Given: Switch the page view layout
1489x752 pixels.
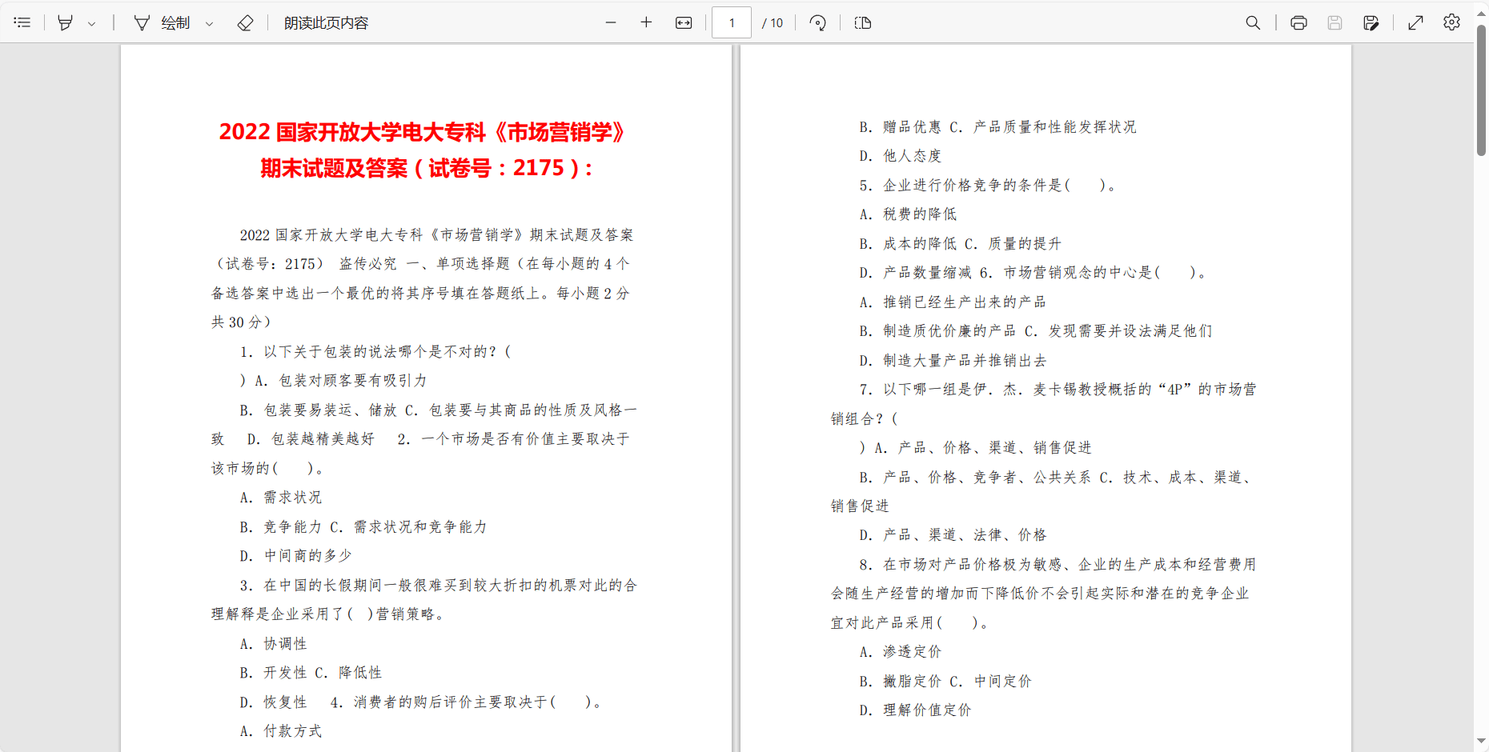Looking at the screenshot, I should 861,22.
